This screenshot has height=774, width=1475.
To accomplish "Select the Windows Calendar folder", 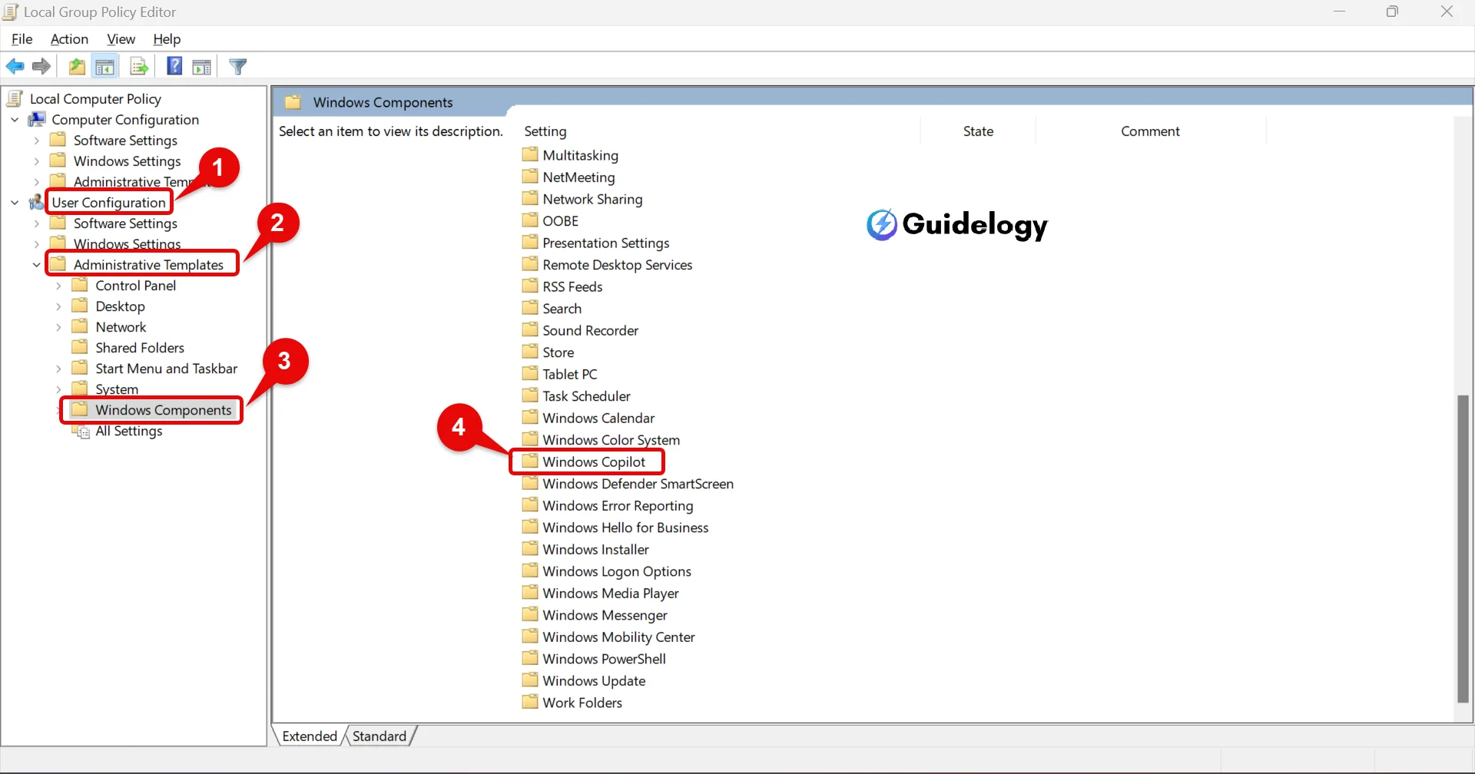I will tap(598, 418).
